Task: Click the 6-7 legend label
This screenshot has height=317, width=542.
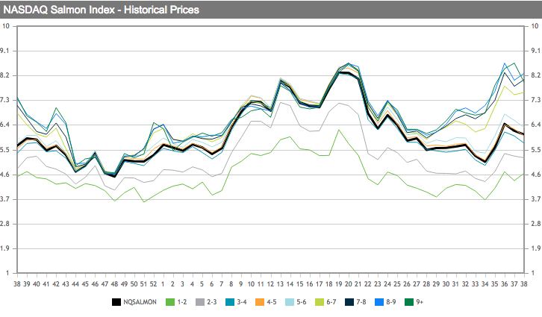Action: (331, 302)
